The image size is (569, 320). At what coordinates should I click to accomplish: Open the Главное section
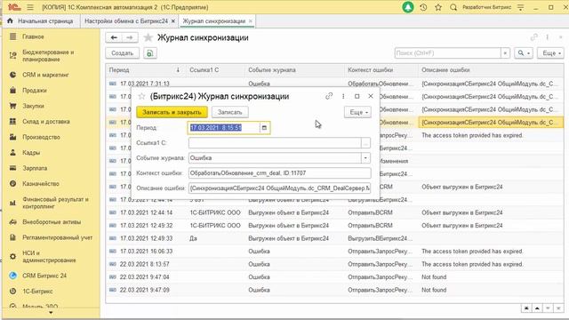pos(33,36)
